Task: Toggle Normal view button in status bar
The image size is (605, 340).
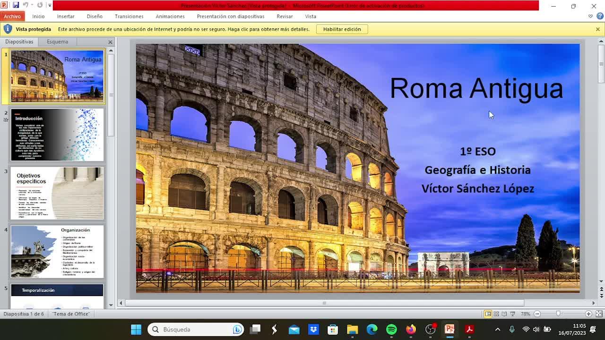Action: click(x=488, y=314)
